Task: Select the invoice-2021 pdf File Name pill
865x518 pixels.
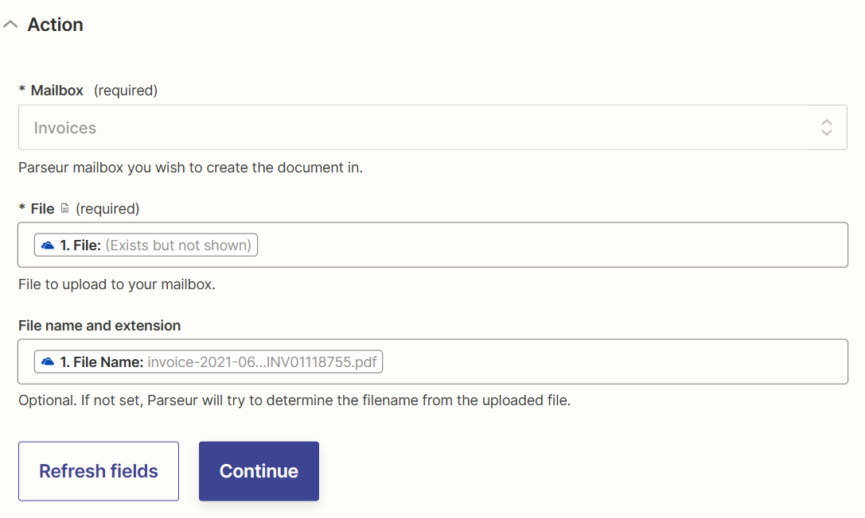Action: pos(210,361)
